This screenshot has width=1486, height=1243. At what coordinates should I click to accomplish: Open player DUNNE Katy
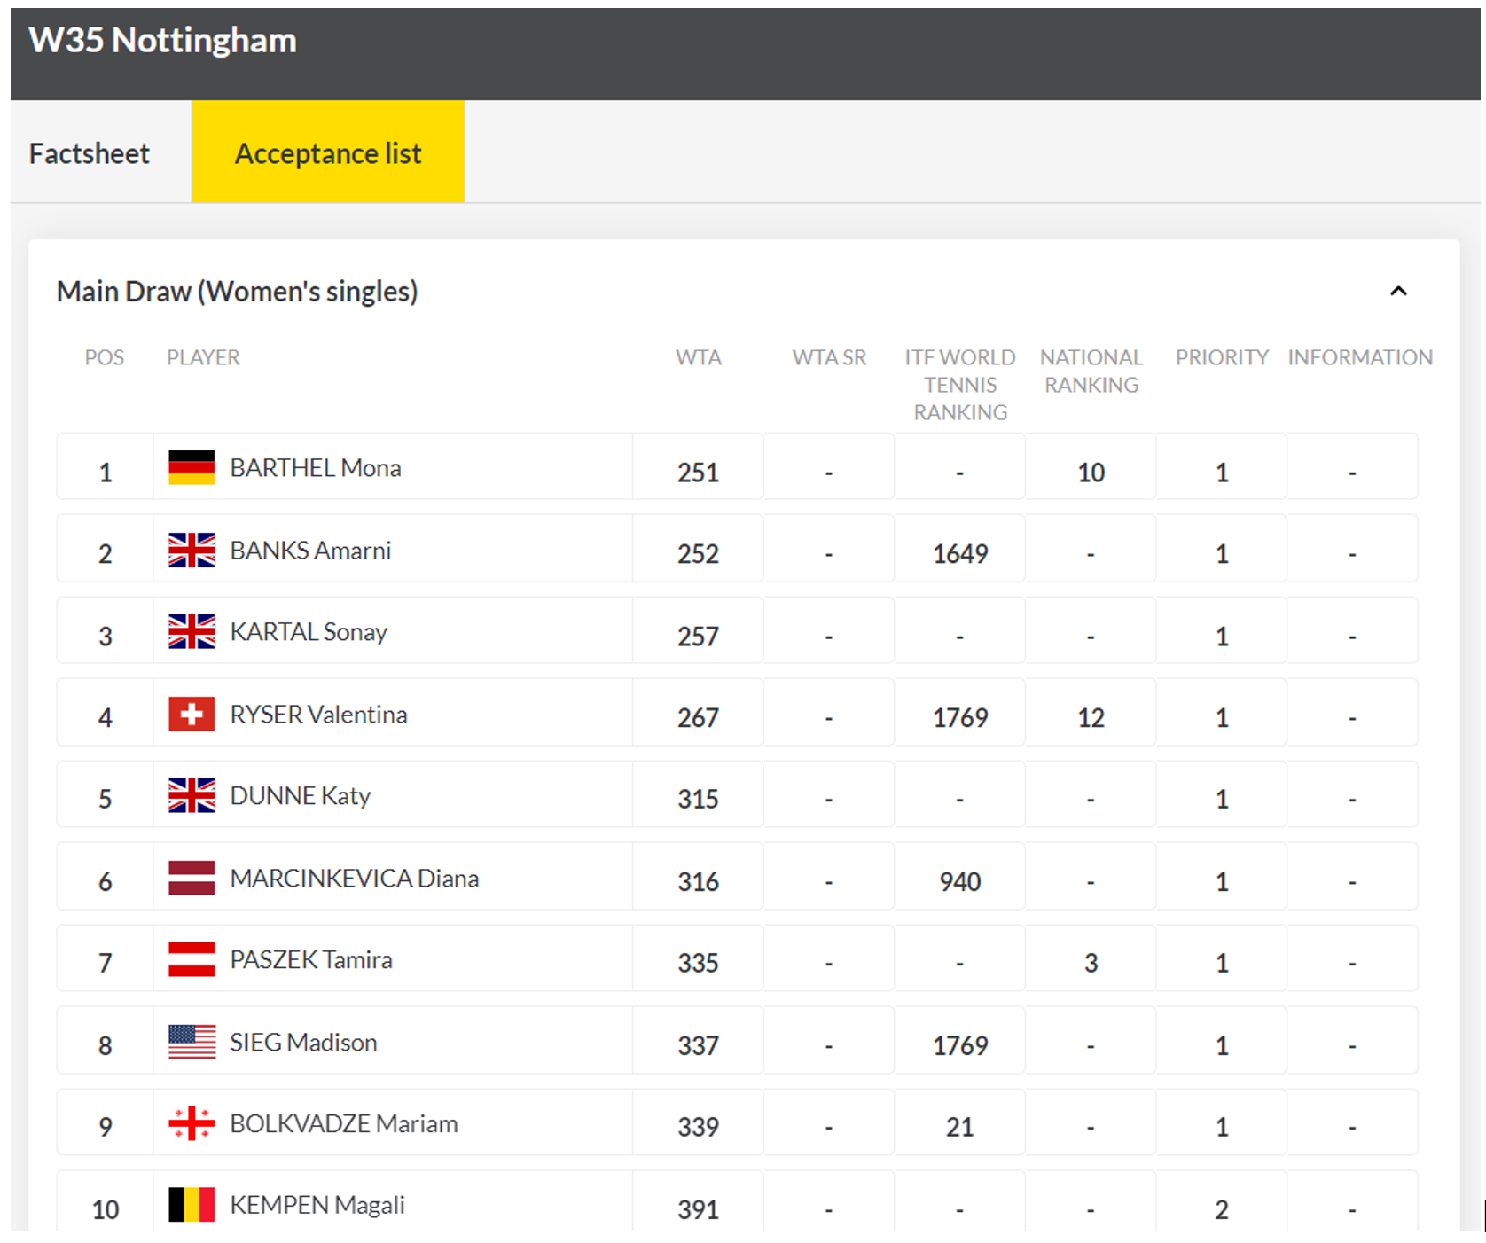[x=300, y=795]
